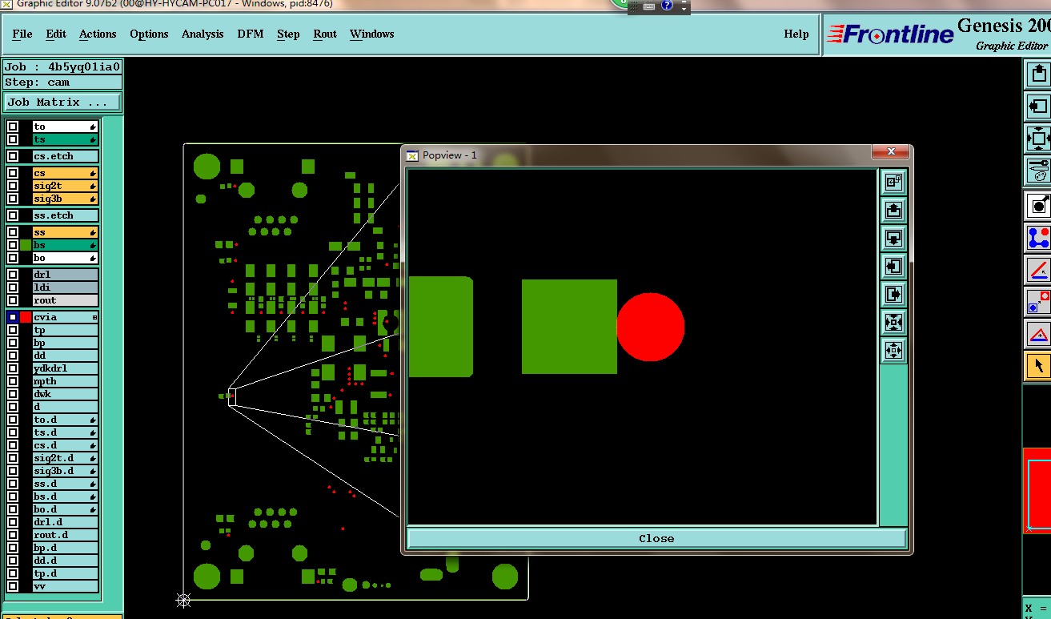Open the Rout menu
This screenshot has height=619, width=1051.
click(325, 34)
